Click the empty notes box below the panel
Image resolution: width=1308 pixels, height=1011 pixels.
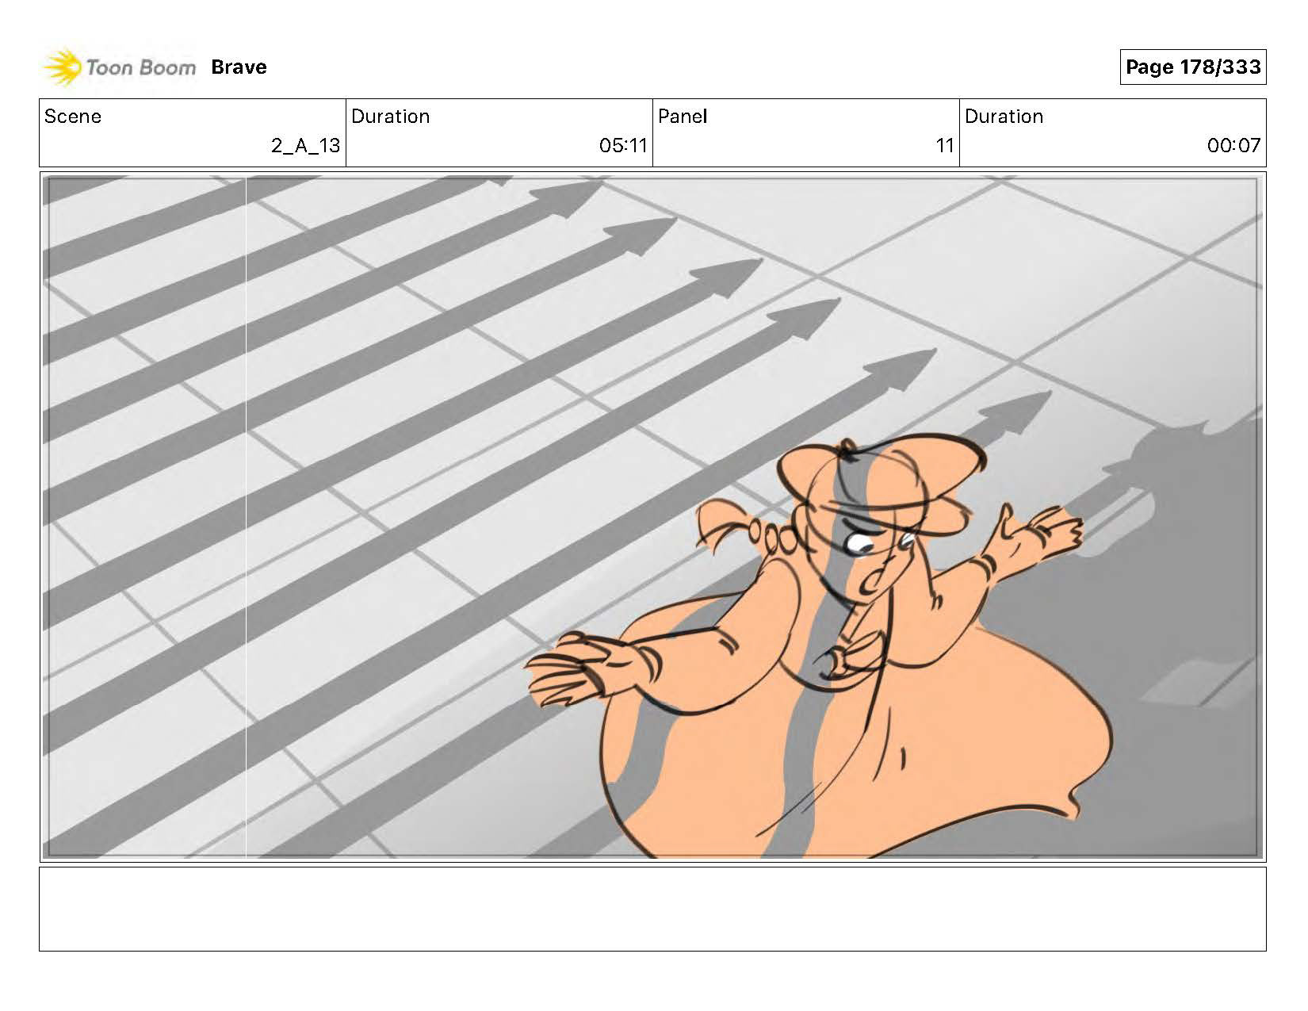pos(652,909)
